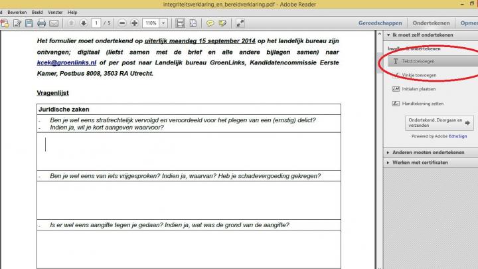
Task: Add a sticky note comment
Action: (x=210, y=23)
